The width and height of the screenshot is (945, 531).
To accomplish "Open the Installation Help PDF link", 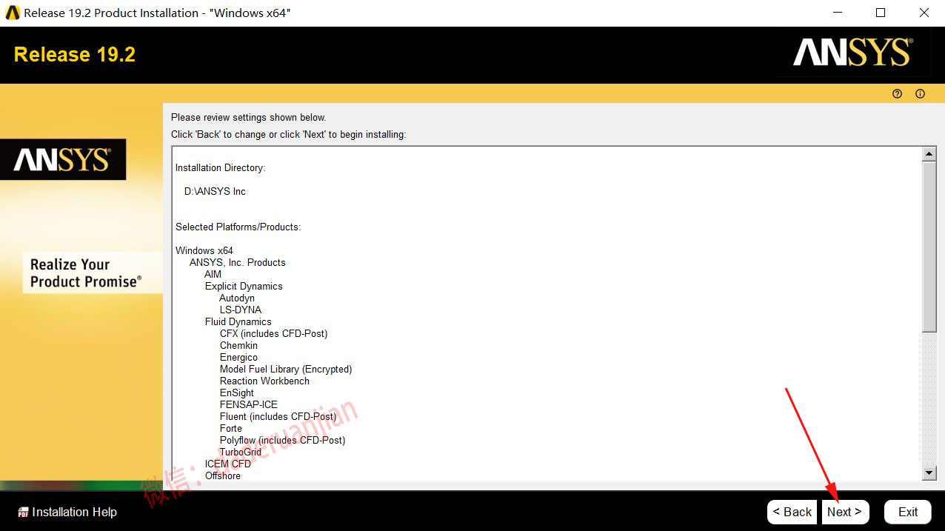I will click(67, 512).
